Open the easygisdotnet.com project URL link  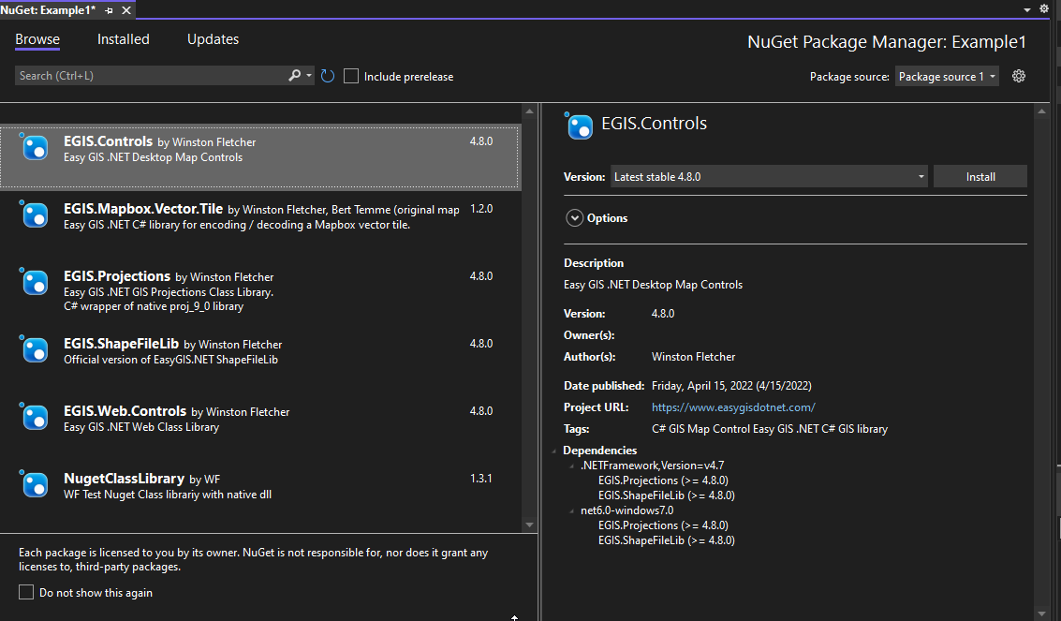(x=733, y=407)
